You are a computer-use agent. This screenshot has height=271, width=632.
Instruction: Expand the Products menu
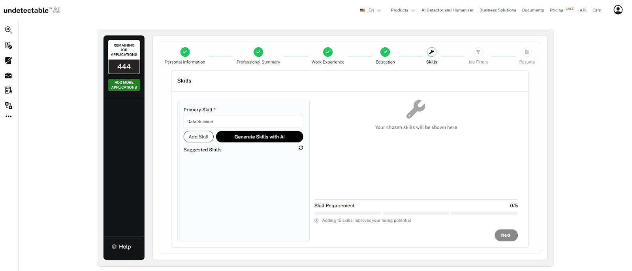403,10
